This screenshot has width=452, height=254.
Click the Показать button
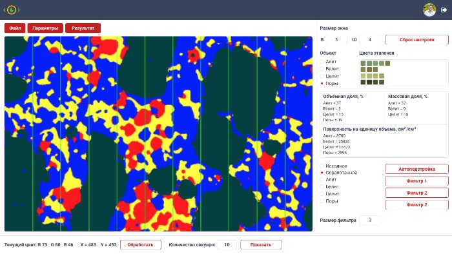261,245
